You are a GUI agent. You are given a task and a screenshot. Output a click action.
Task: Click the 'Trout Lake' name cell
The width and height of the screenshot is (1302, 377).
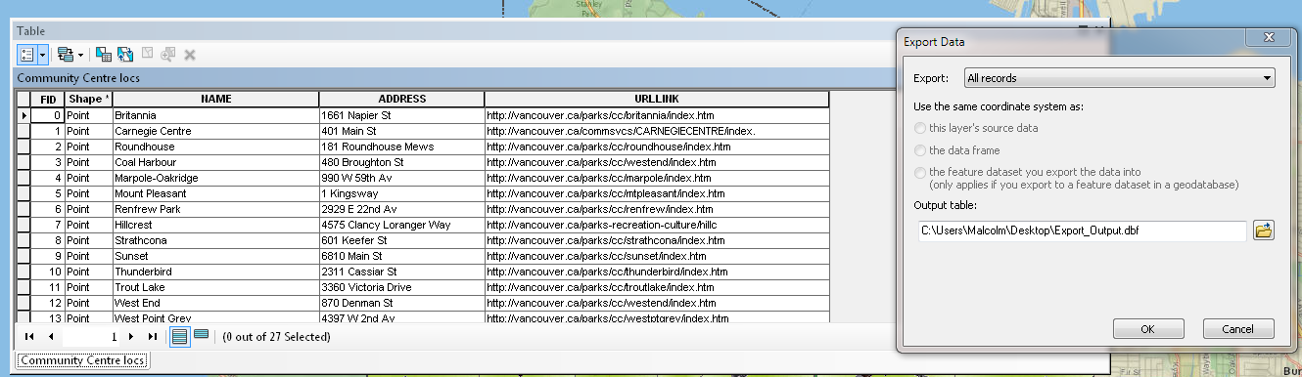(x=215, y=287)
